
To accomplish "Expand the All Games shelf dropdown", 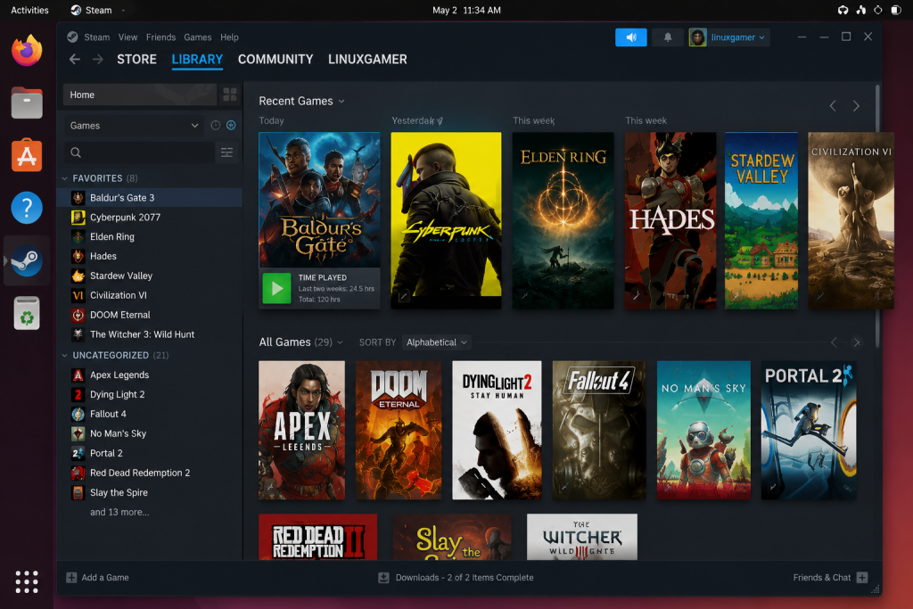I will click(x=340, y=342).
